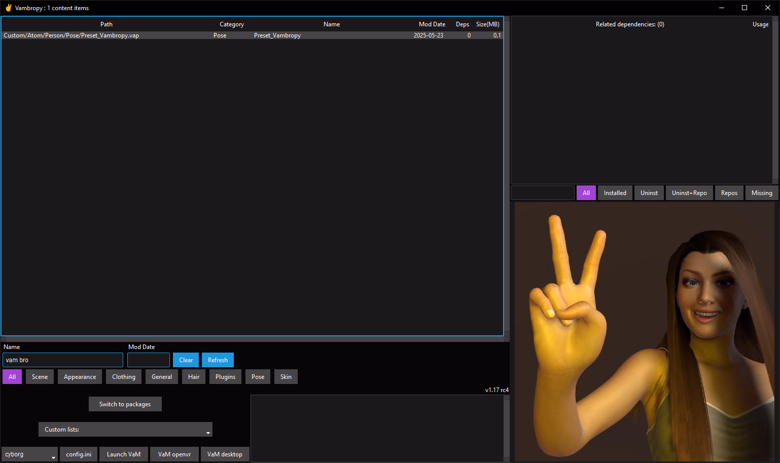The image size is (780, 463).
Task: Click the 2025-05-23 mod date cell
Action: click(x=429, y=35)
